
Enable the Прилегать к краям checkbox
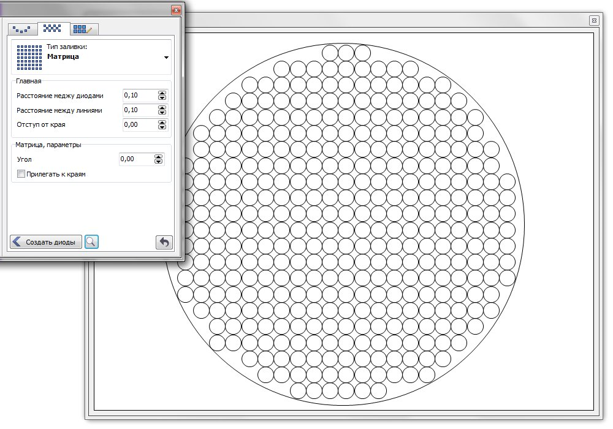[x=21, y=174]
